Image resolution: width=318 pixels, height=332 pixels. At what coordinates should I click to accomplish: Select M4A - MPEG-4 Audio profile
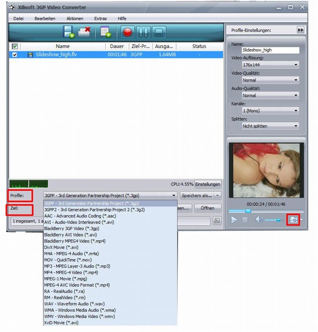[x=110, y=254]
